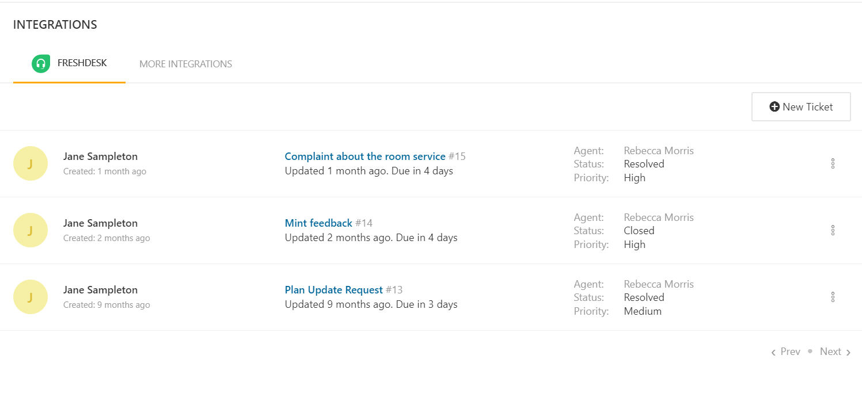Open the 'Mint feedback' ticket
The width and height of the screenshot is (862, 401).
pyautogui.click(x=318, y=223)
